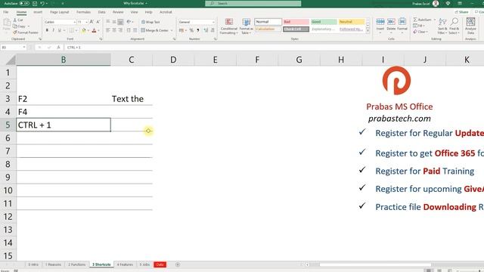The height and width of the screenshot is (272, 484).
Task: Click the Increase Decimal icon
Action: point(206,30)
